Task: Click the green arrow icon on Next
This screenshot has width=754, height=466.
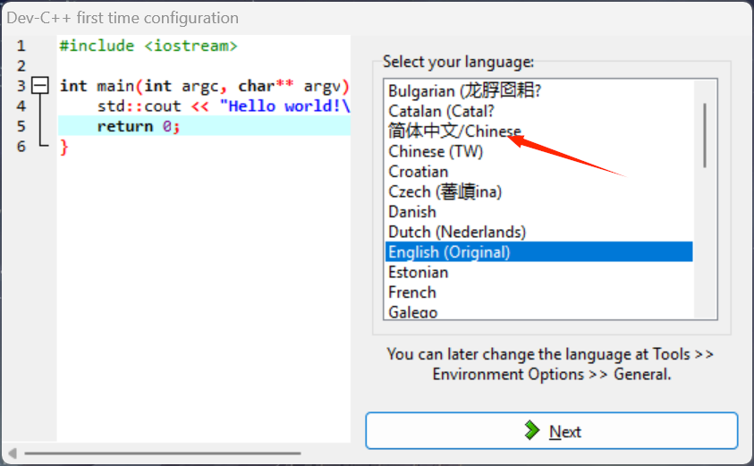Action: point(532,430)
